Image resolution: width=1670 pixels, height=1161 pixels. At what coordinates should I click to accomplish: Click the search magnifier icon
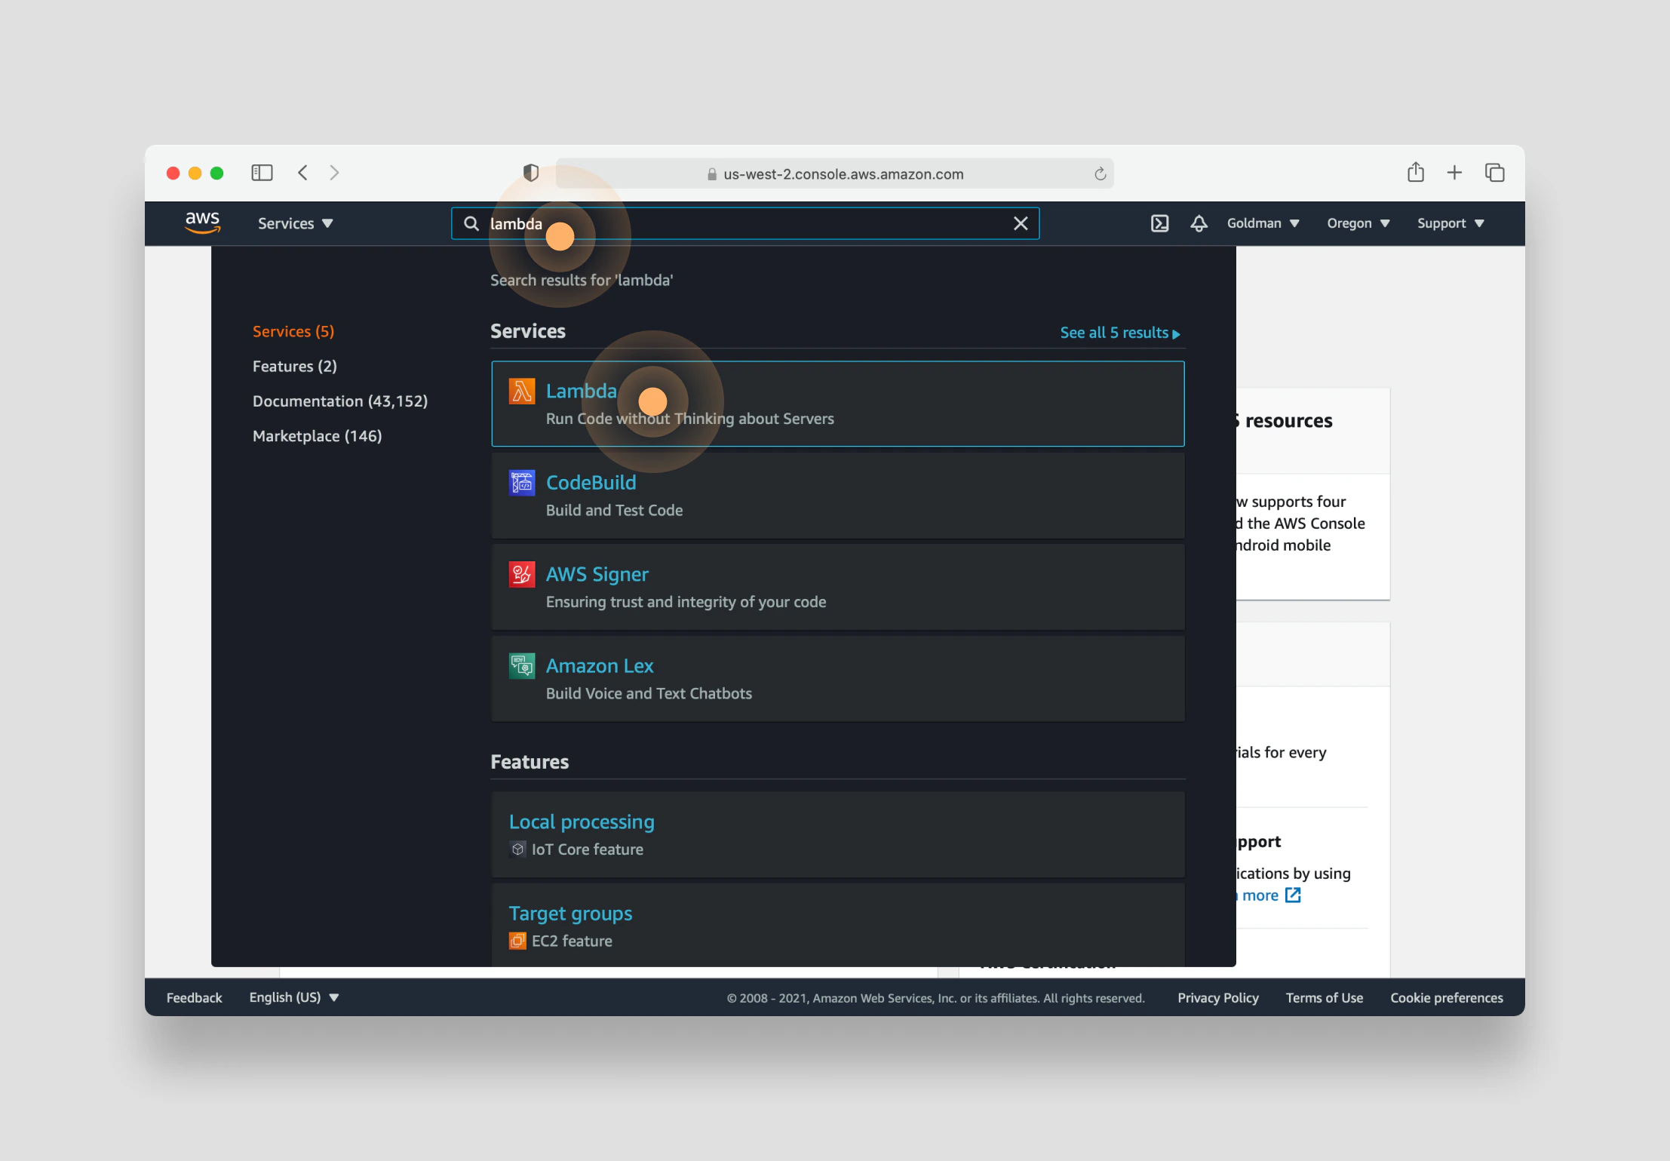coord(471,223)
